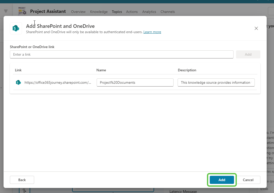Click the Add button beside the link field

click(x=248, y=54)
